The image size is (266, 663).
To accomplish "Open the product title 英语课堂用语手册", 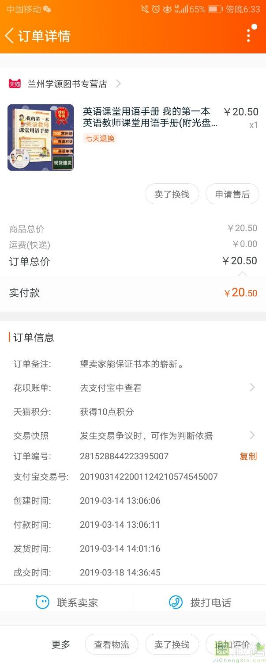I will point(146,117).
